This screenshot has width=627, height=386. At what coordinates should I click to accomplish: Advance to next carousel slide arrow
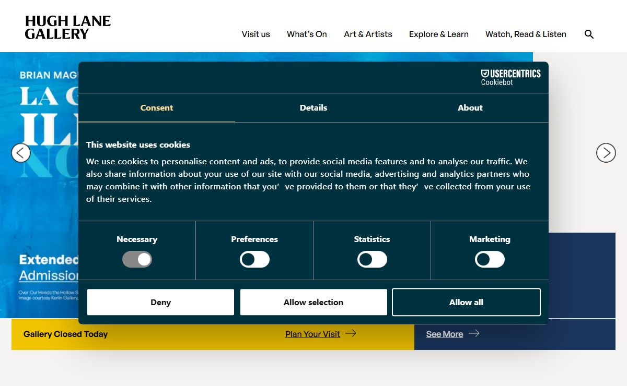tap(606, 153)
